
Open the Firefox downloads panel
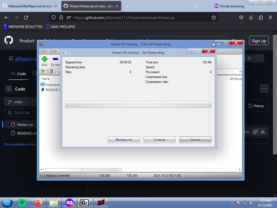251,17
